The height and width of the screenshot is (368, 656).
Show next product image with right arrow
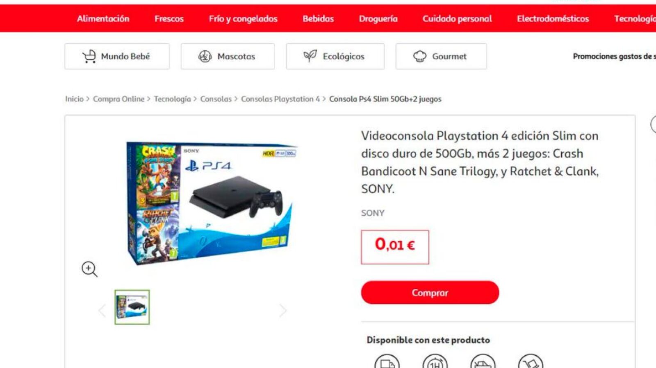(x=283, y=310)
